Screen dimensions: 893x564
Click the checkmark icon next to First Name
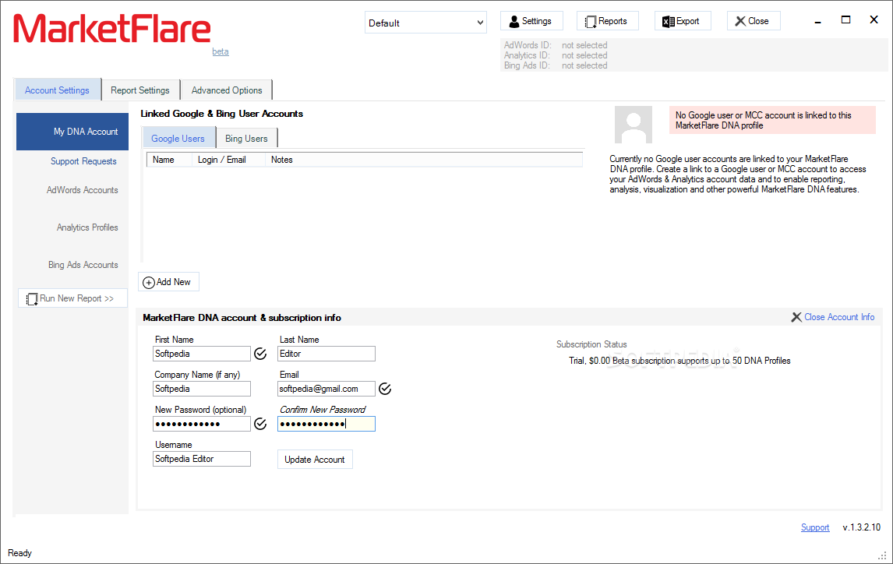tap(260, 354)
